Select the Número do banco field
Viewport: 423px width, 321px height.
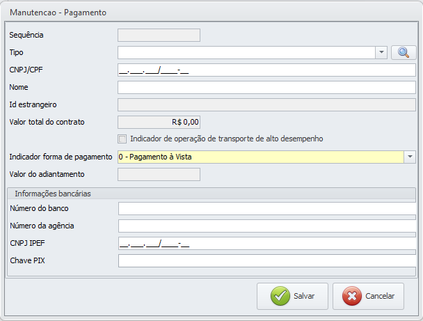pos(266,208)
